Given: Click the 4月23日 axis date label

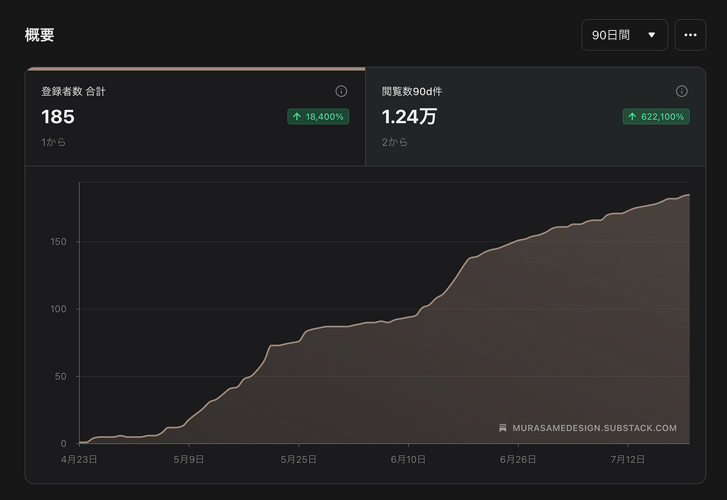Looking at the screenshot, I should (x=79, y=459).
